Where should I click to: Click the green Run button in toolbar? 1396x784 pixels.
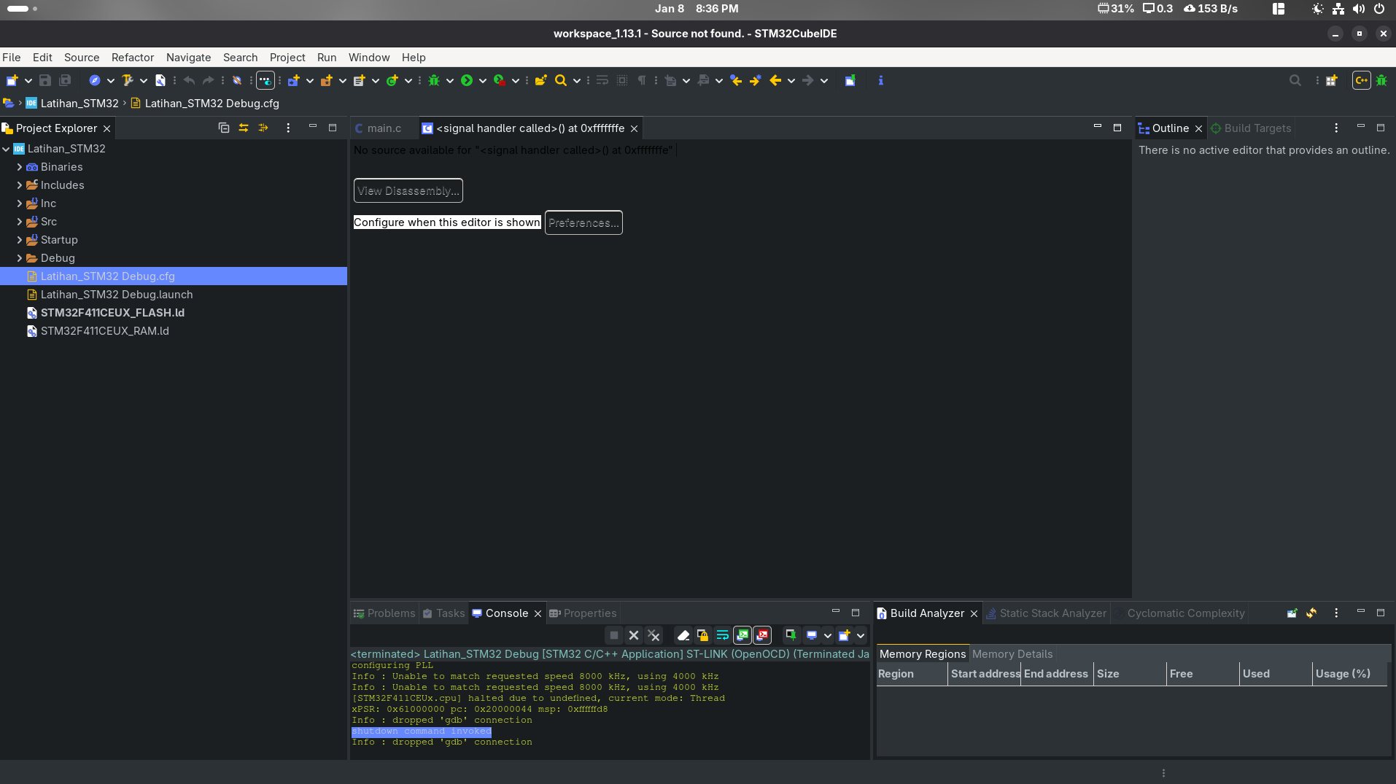coord(467,81)
